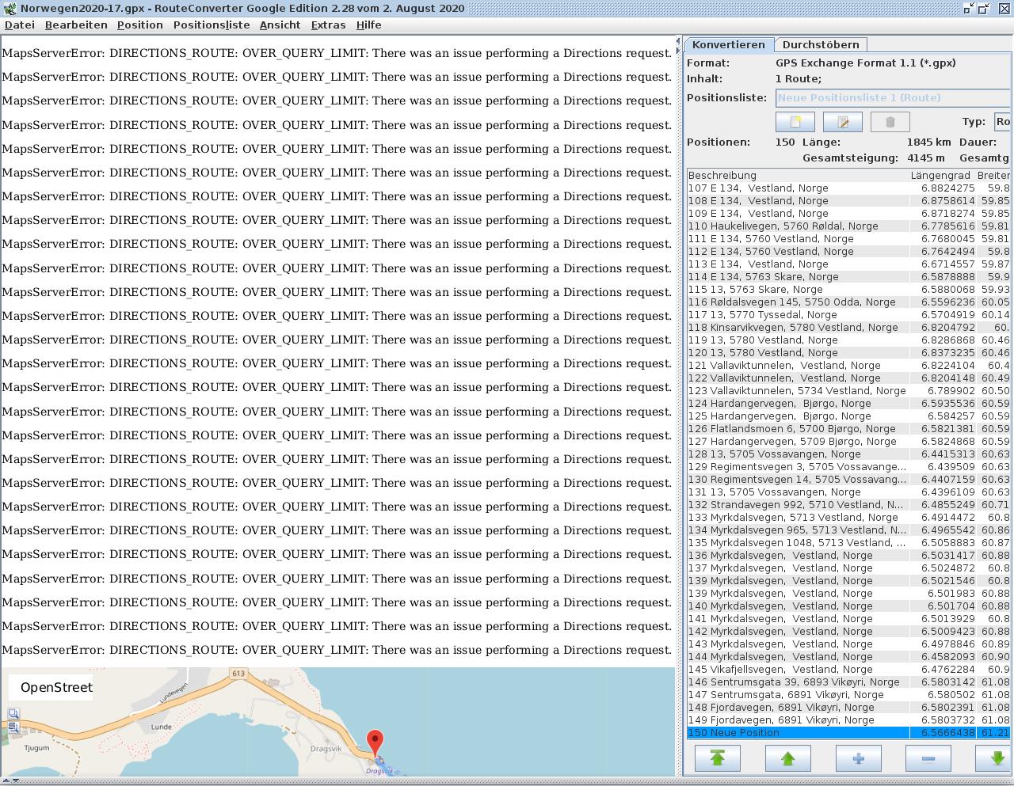Add a new position with the plus button
The height and width of the screenshot is (786, 1014).
(x=858, y=758)
